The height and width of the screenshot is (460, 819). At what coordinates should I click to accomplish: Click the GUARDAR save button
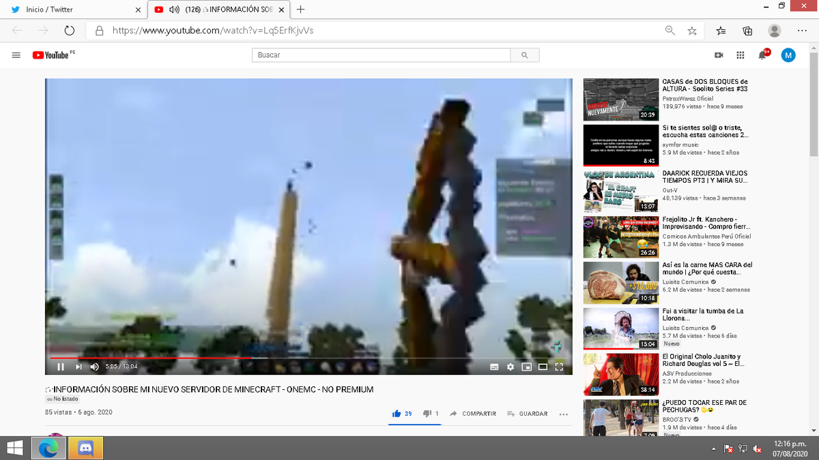click(x=528, y=414)
